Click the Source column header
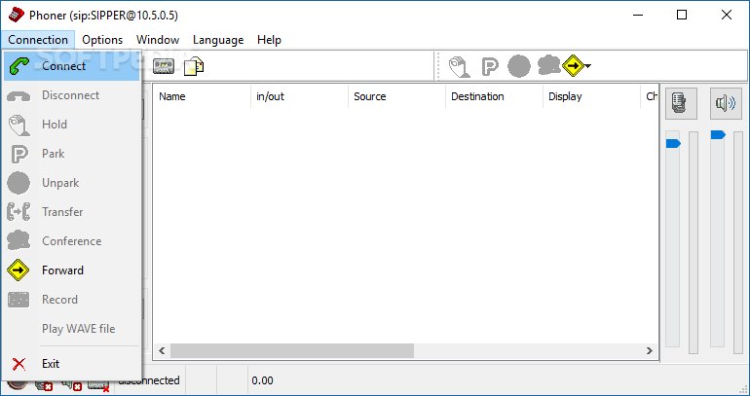The image size is (750, 396). tap(397, 96)
